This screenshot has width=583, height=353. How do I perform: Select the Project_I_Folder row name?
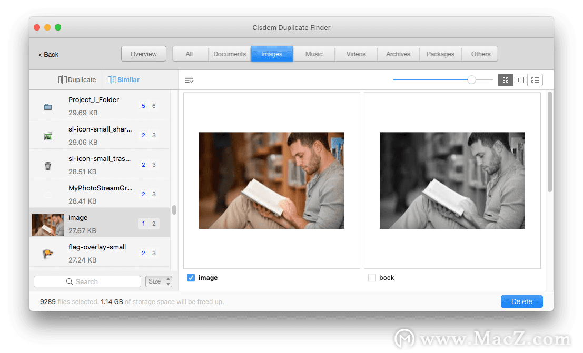coord(94,99)
